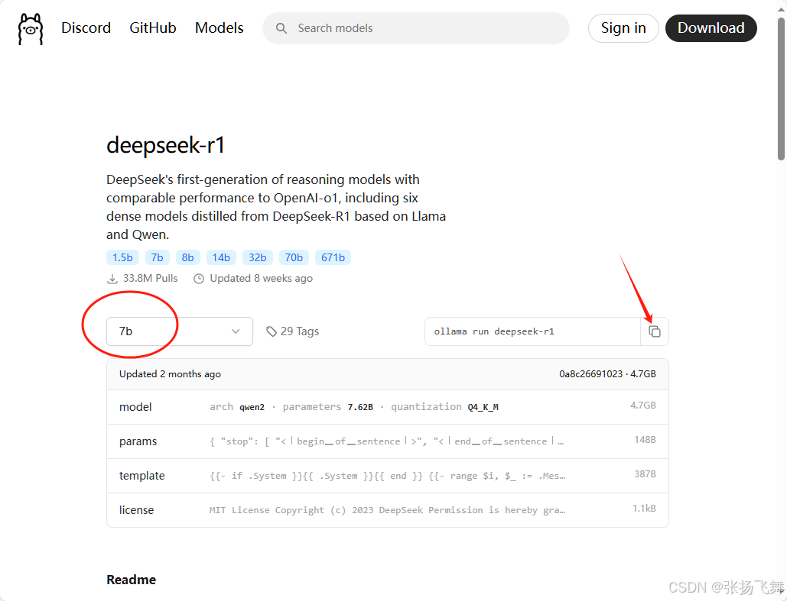The height and width of the screenshot is (601, 787).
Task: Click the Sign in button
Action: pyautogui.click(x=623, y=28)
